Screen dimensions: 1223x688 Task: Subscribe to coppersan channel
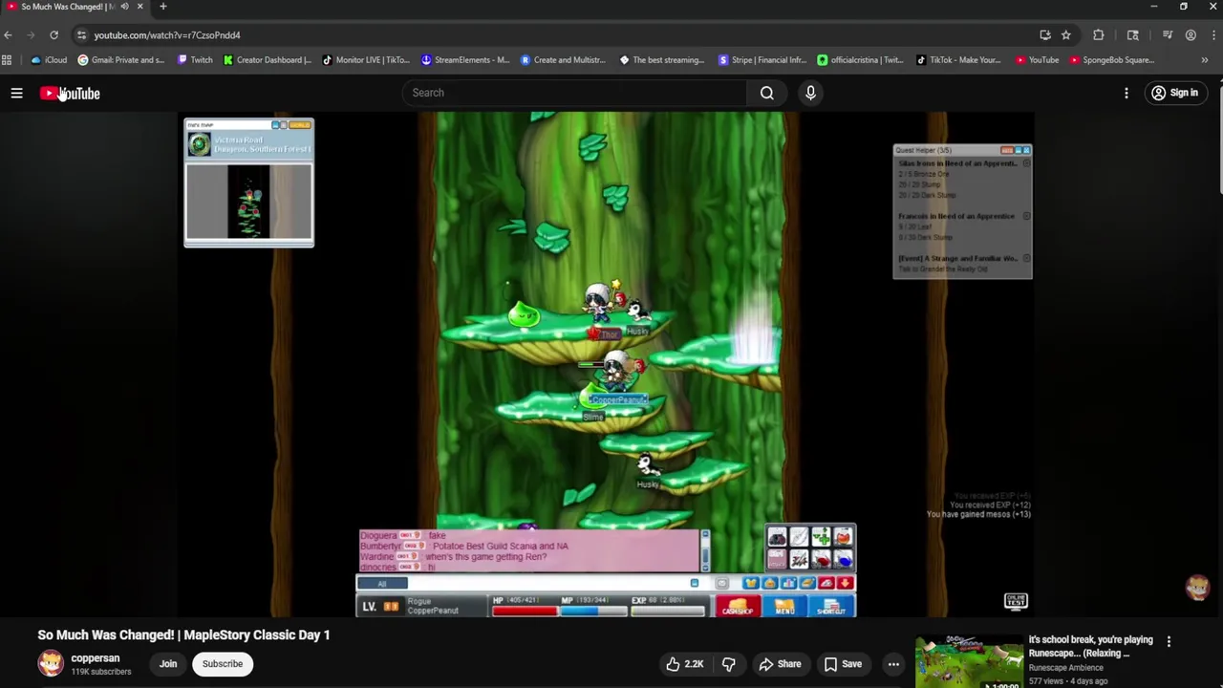(223, 664)
